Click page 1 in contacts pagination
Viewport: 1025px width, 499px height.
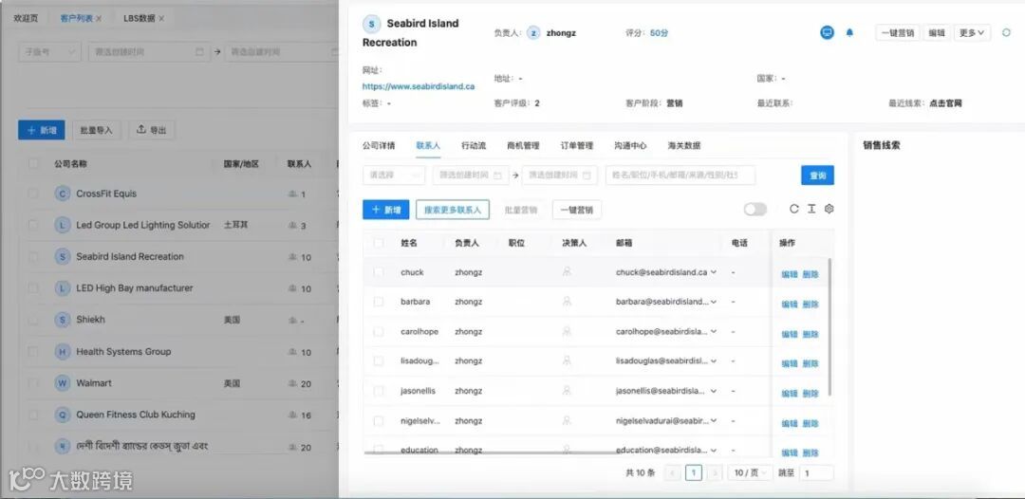[x=694, y=472]
